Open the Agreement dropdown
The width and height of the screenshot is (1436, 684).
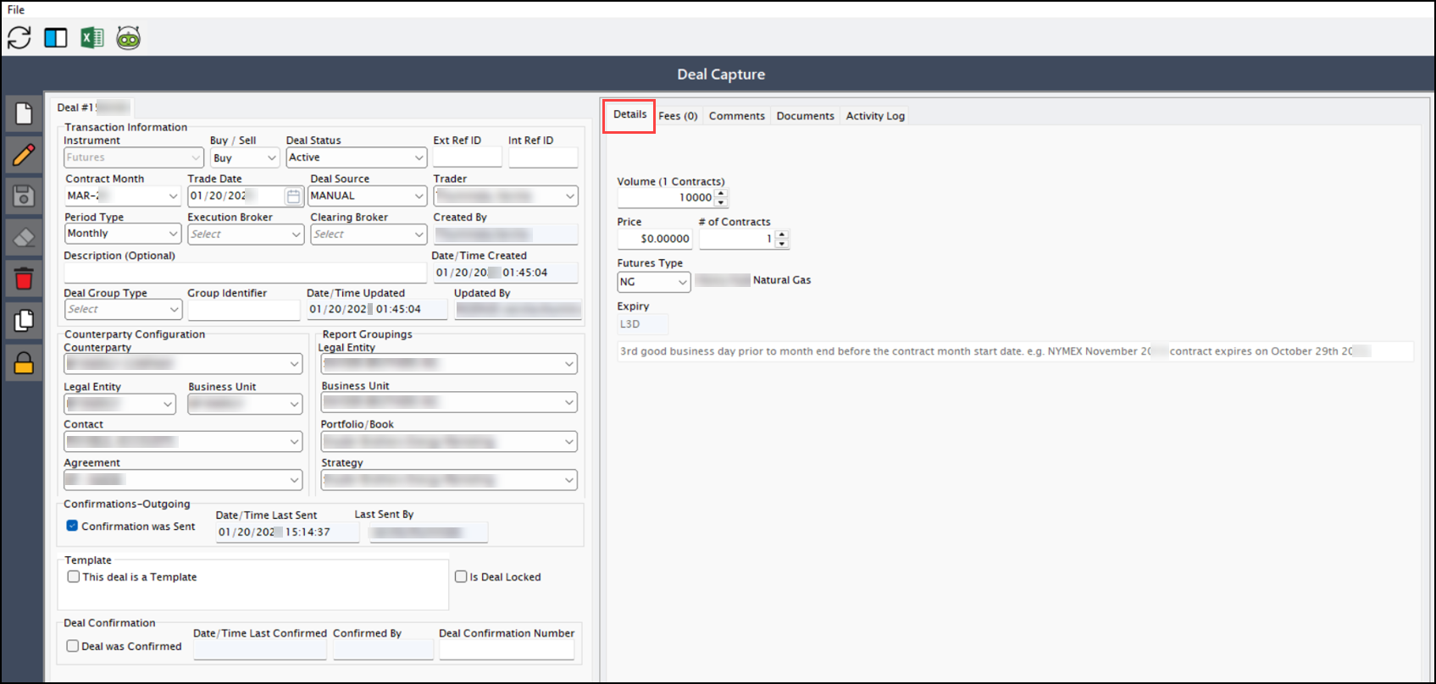click(183, 480)
